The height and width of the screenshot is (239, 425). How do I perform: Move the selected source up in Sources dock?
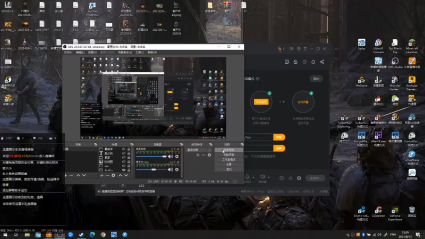(x=120, y=175)
